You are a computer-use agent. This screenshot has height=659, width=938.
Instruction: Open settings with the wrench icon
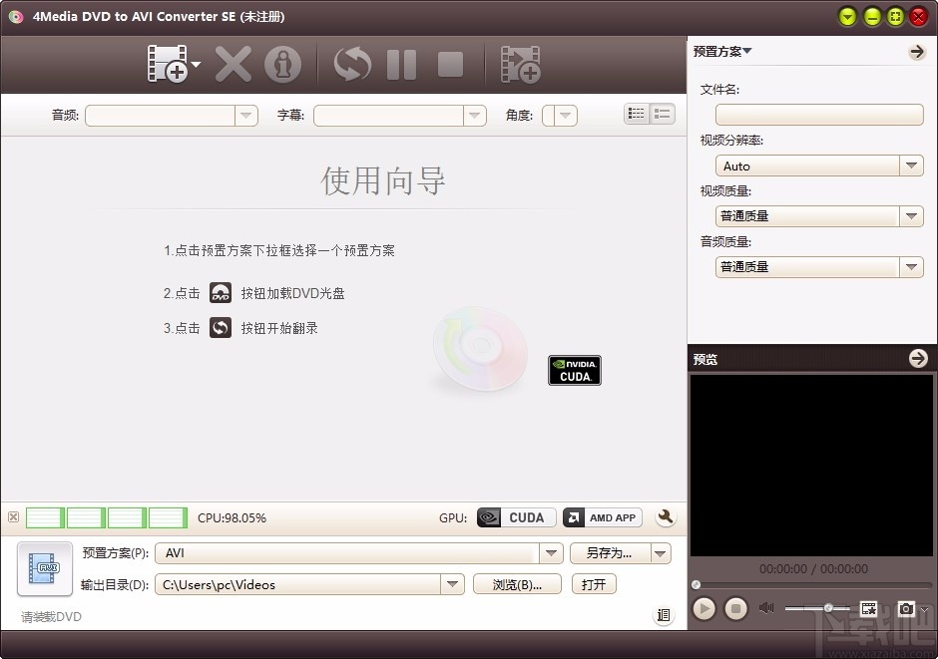click(x=665, y=517)
